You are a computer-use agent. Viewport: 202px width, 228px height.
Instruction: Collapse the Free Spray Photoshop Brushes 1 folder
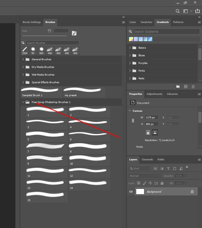23,102
